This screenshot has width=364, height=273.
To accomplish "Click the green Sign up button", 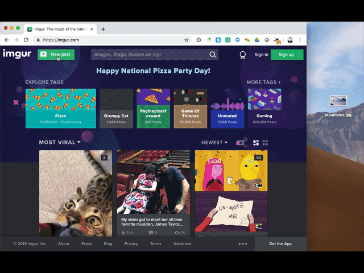I will tap(287, 55).
